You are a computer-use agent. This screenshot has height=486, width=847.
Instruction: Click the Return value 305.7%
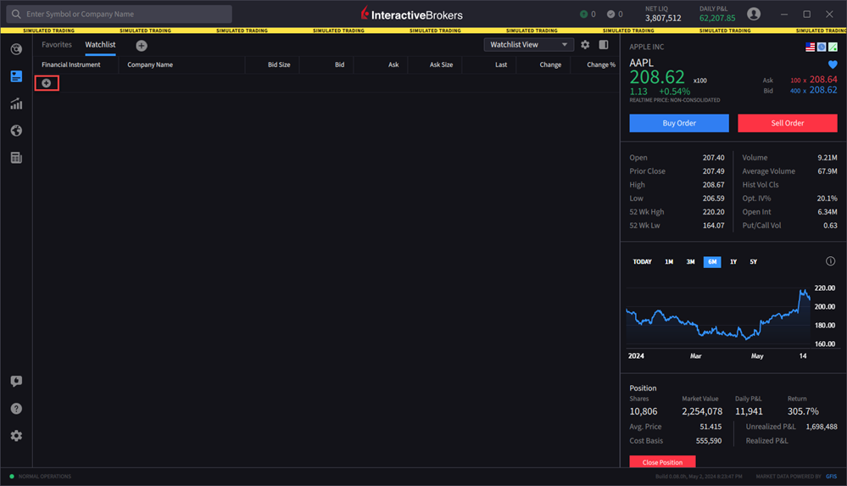coord(803,412)
